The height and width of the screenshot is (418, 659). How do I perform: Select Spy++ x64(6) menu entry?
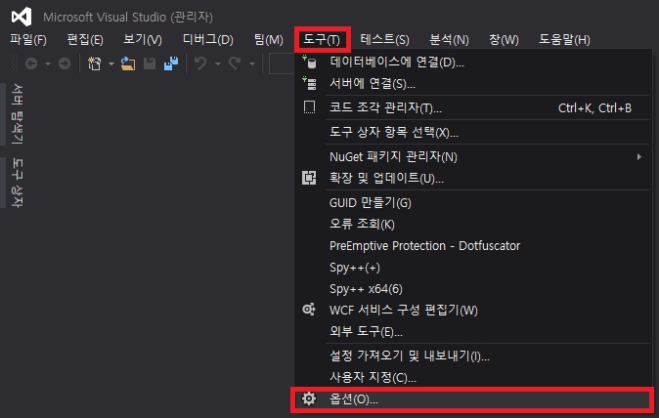473,289
